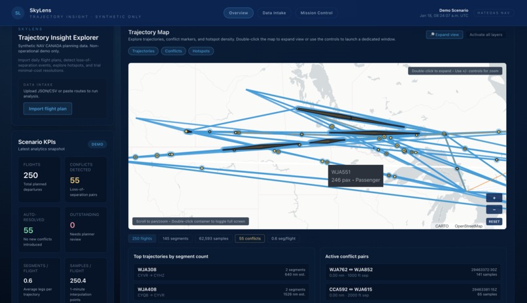Select the 145 segments stat chip
The height and width of the screenshot is (303, 527).
tap(175, 238)
